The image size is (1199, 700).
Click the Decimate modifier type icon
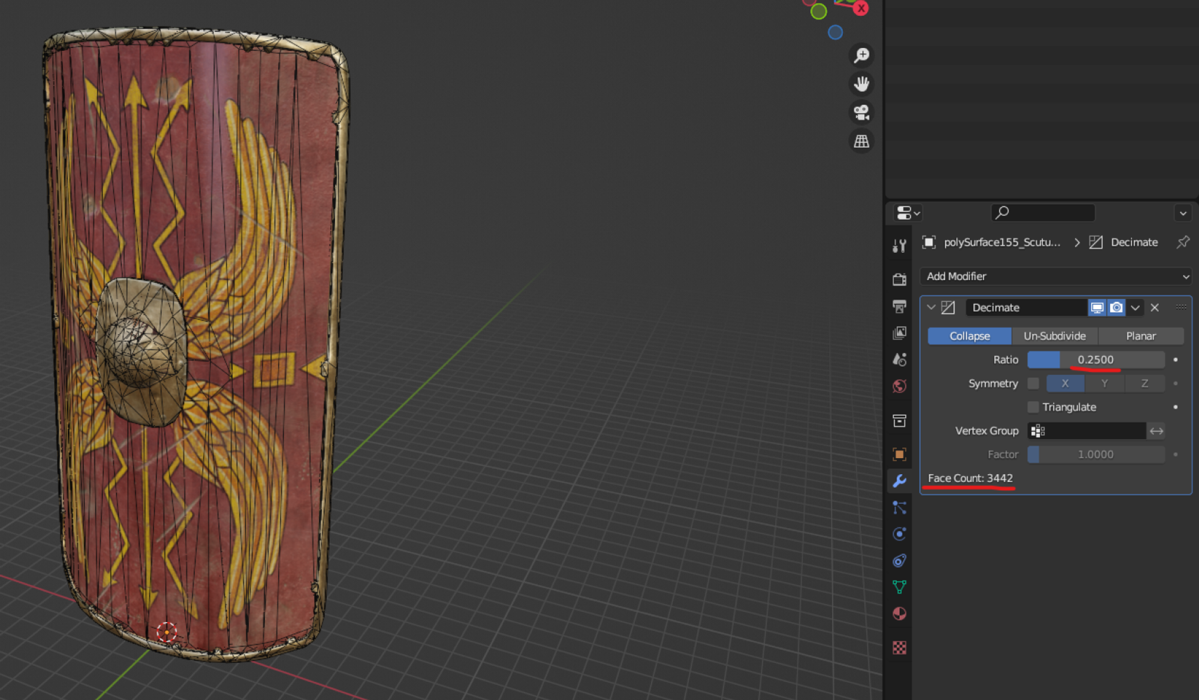pos(948,308)
